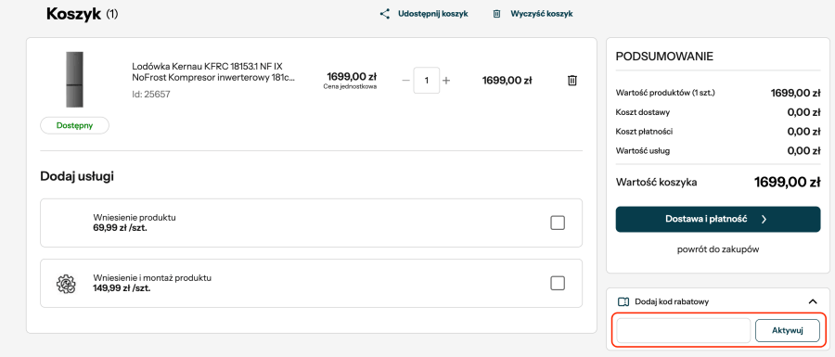Click the Aktywuj discount button
The width and height of the screenshot is (835, 357).
[787, 331]
